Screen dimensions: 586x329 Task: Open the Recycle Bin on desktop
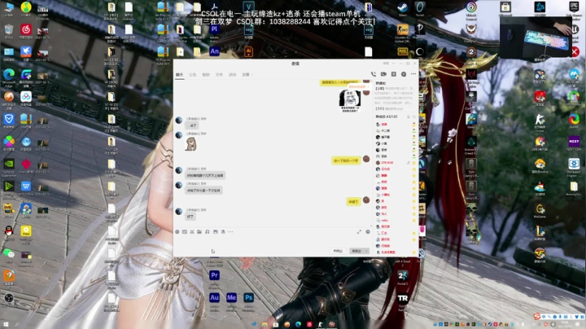[9, 29]
